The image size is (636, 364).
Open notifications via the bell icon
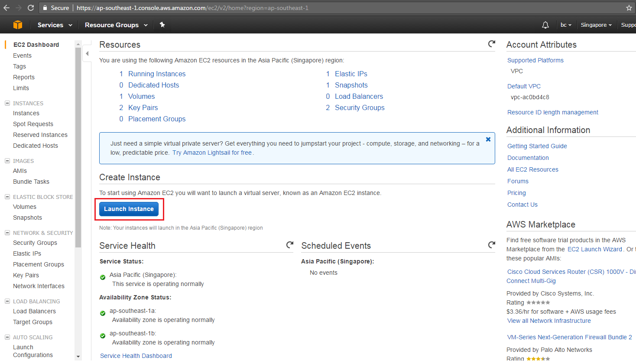point(545,25)
